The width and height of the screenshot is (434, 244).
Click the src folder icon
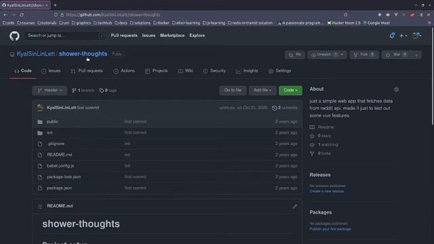[x=40, y=133]
